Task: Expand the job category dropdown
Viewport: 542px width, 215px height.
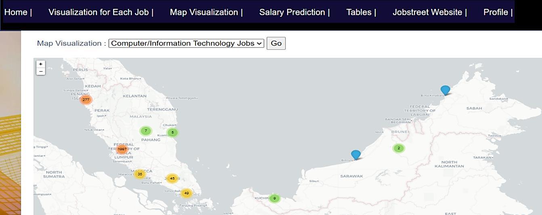Action: (x=186, y=43)
